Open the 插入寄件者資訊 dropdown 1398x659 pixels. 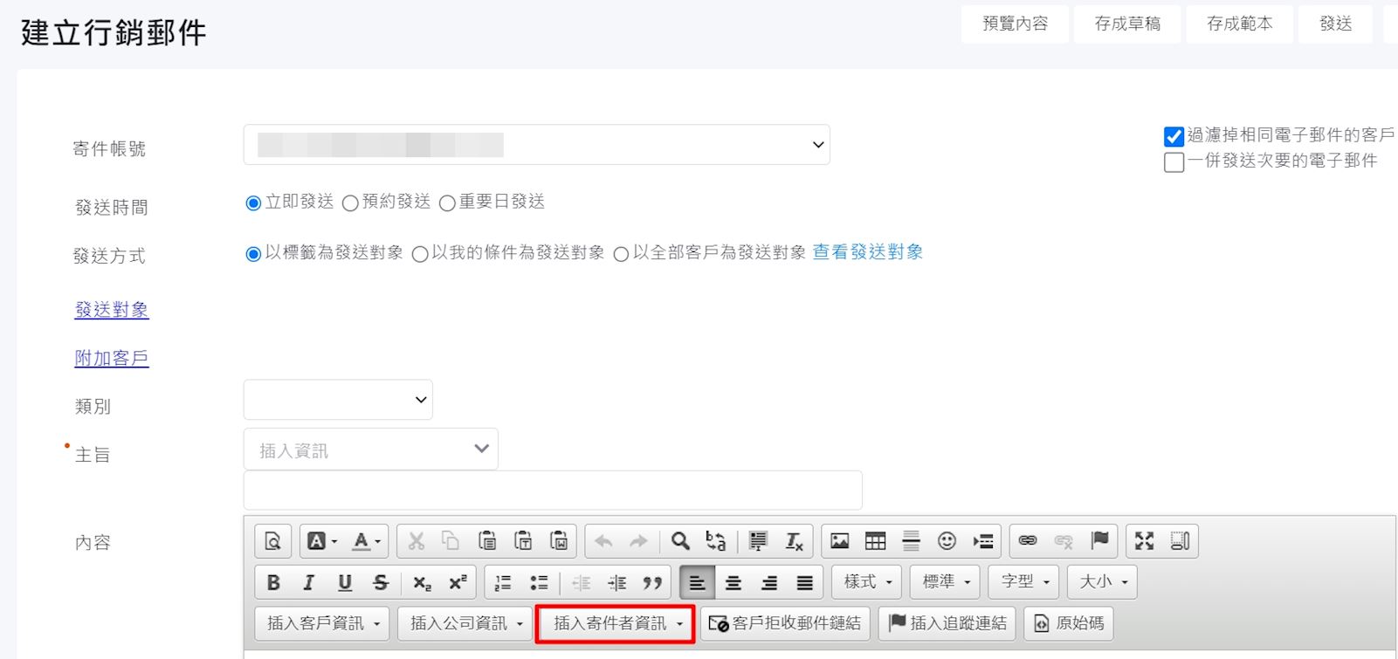tap(616, 623)
